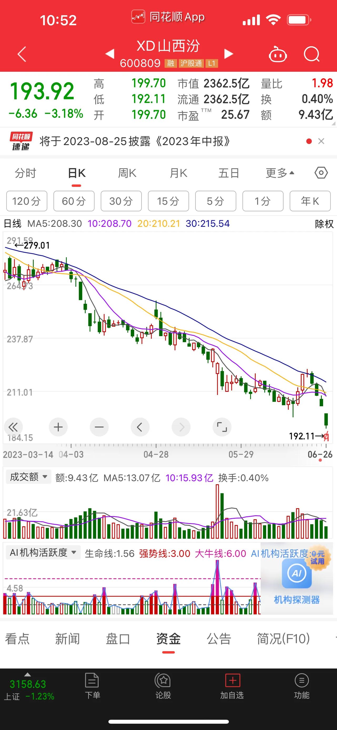This screenshot has height=730, width=337.
Task: Open chart settings hexagon icon
Action: point(321,173)
